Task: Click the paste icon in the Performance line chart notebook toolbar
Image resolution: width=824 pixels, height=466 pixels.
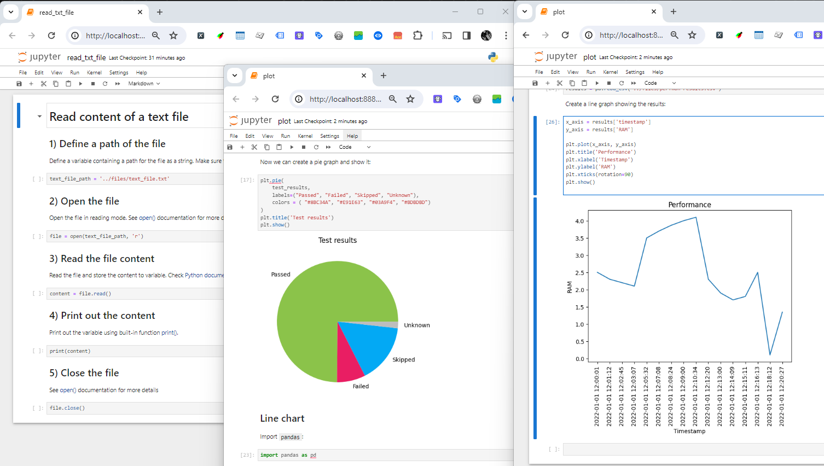Action: 584,83
